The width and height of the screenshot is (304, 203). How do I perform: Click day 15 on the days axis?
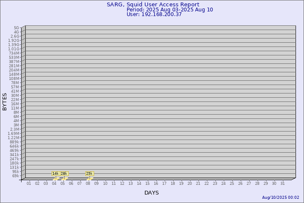pyautogui.click(x=147, y=184)
